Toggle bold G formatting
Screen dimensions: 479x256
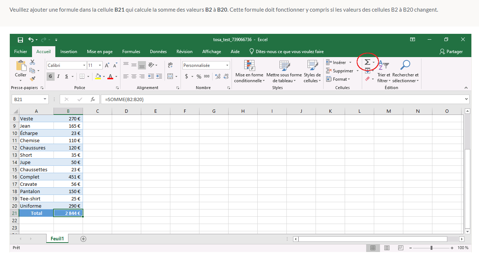50,76
